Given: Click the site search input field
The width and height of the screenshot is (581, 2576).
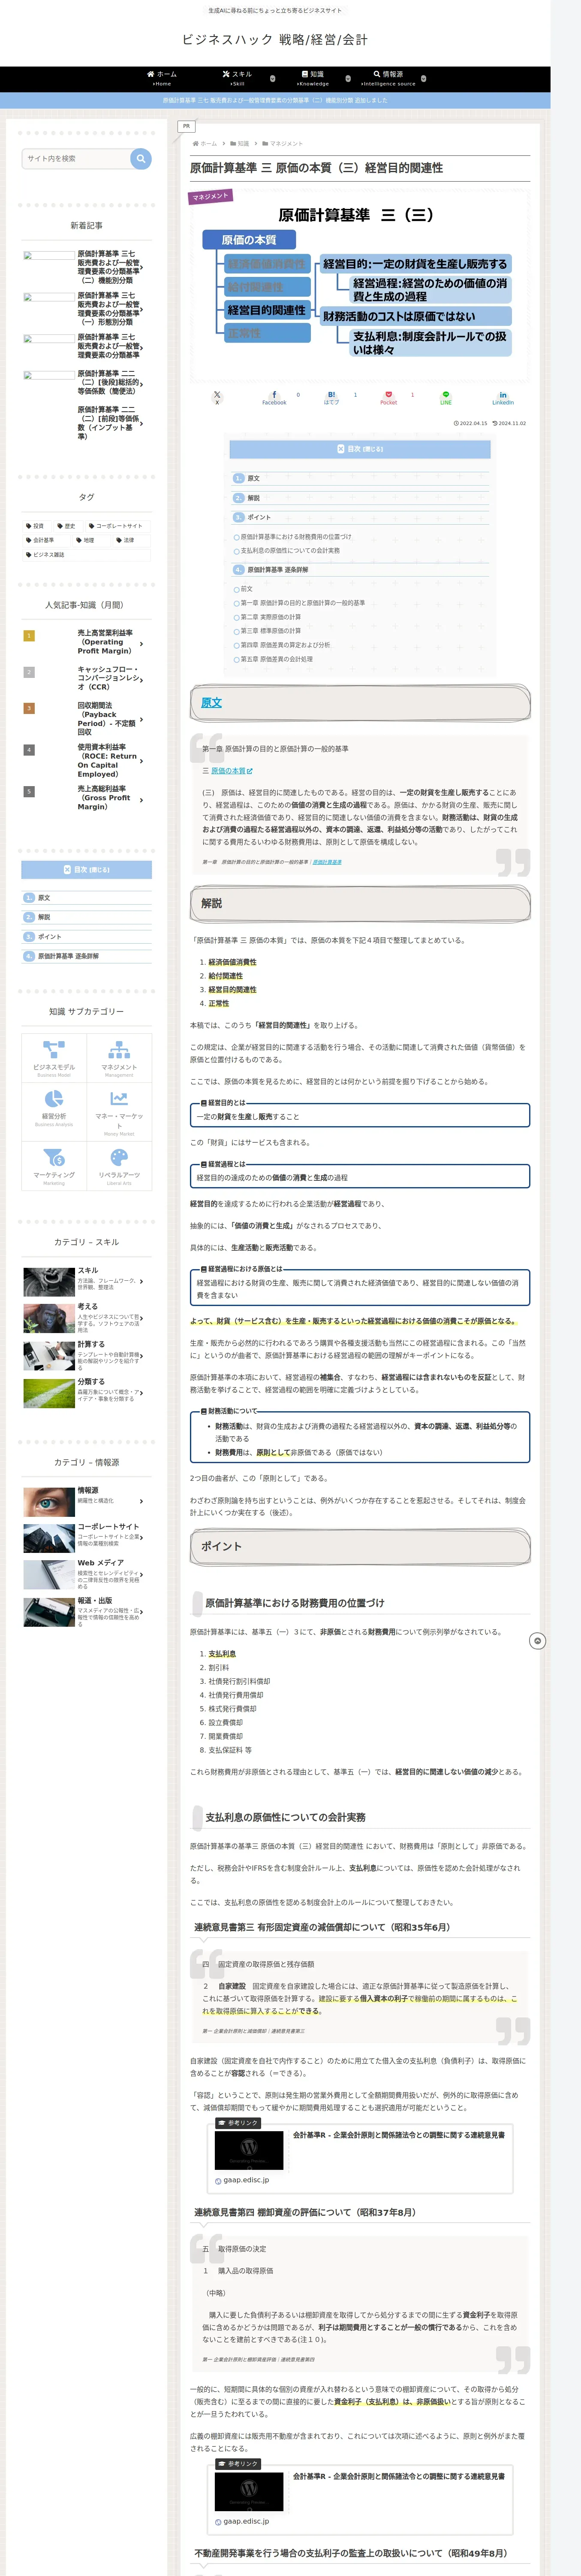Looking at the screenshot, I should [x=77, y=158].
